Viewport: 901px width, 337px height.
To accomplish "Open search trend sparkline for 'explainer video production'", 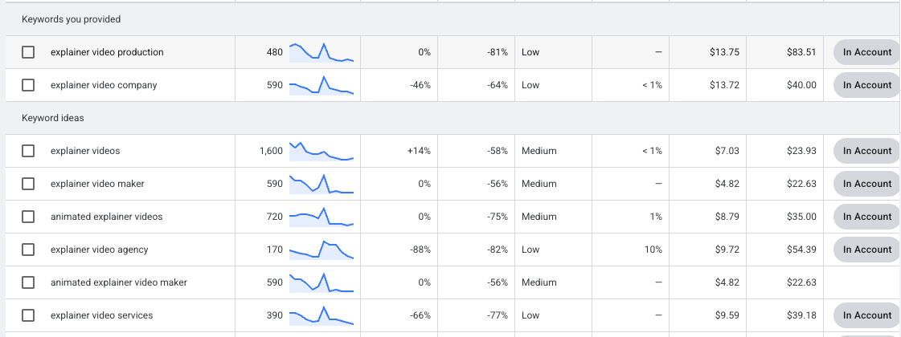I will pyautogui.click(x=321, y=52).
